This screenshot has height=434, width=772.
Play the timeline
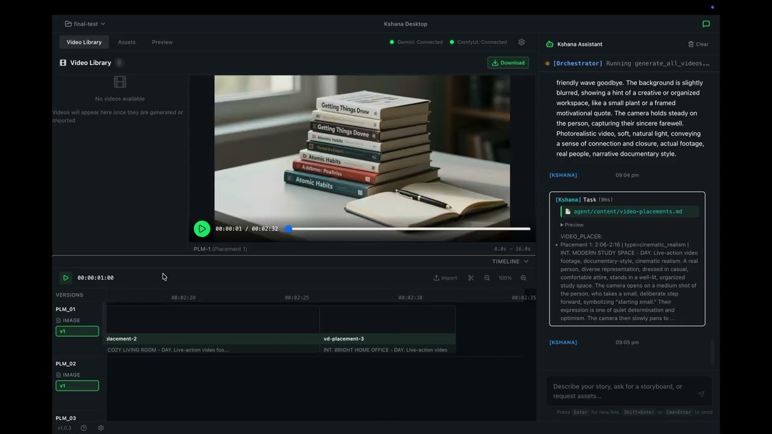pyautogui.click(x=66, y=278)
